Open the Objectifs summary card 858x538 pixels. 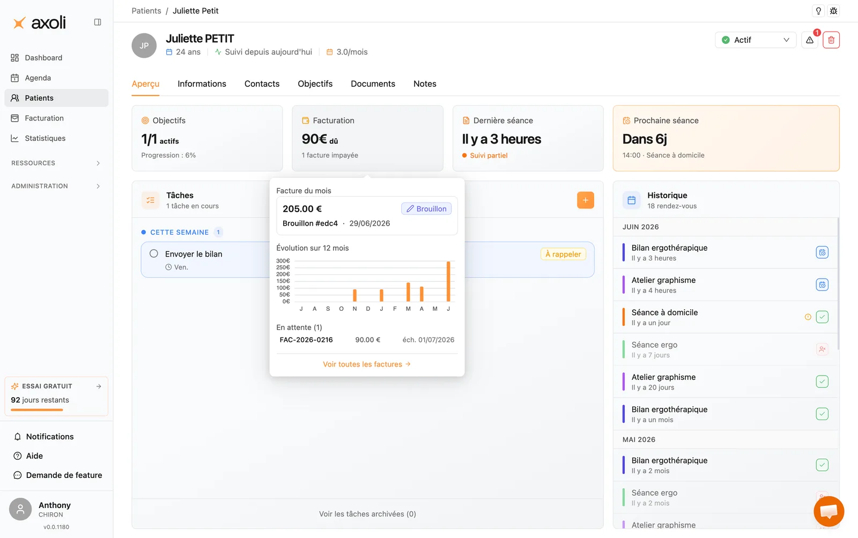tap(207, 138)
